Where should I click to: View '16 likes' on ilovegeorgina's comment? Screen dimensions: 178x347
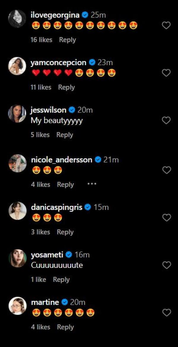coord(41,40)
